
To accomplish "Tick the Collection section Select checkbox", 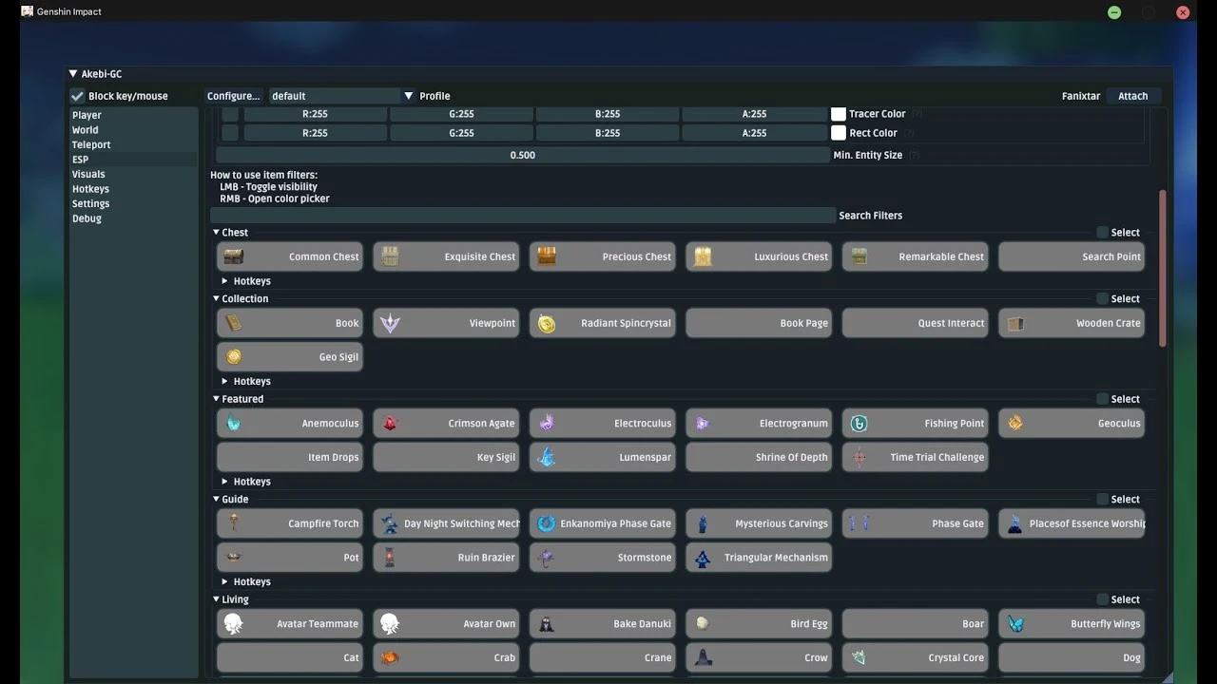I will [1102, 299].
